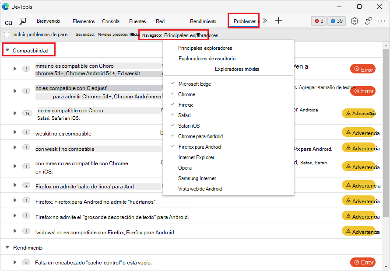Choose 'Exploradores de escritorio' preset
The image size is (390, 271).
(x=207, y=59)
